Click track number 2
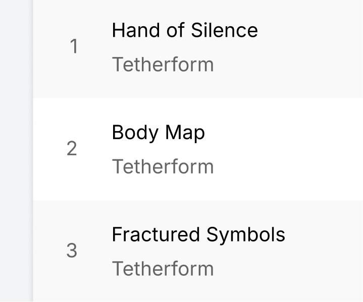The image size is (363, 302). (72, 149)
